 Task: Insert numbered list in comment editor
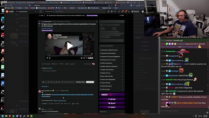(68, 82)
